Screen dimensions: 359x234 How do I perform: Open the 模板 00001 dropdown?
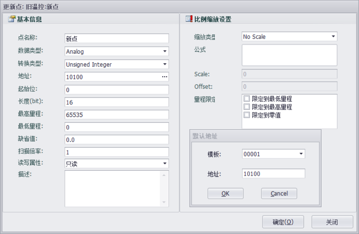[x=301, y=154]
